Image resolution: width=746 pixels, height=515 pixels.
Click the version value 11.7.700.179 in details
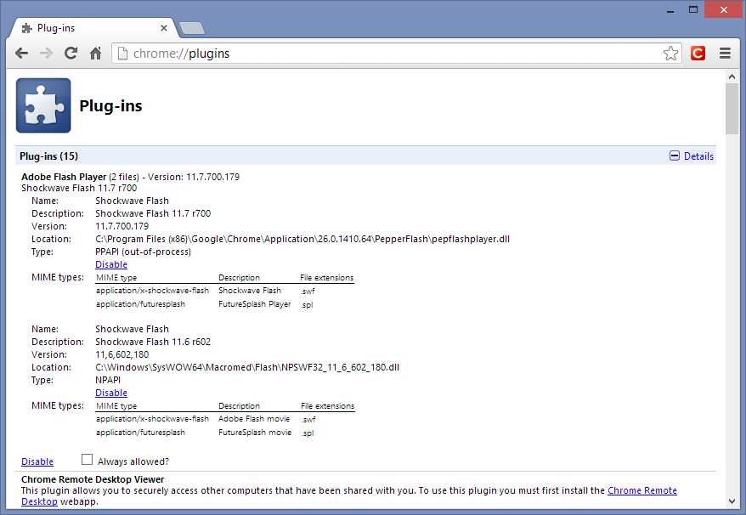(122, 227)
